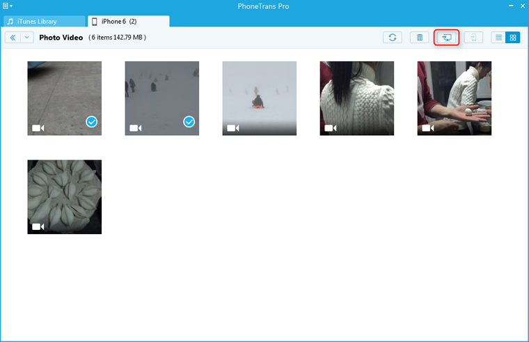The width and height of the screenshot is (529, 342).
Task: Switch to list view
Action: click(499, 38)
